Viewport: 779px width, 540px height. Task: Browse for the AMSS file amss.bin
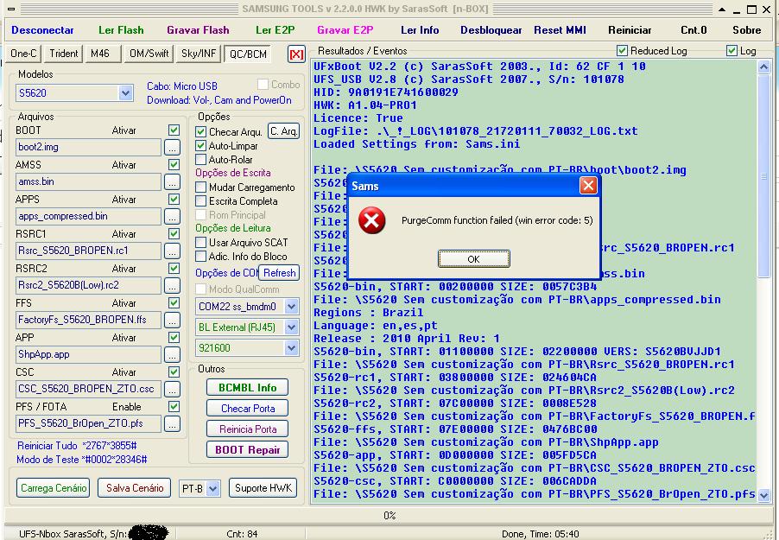pyautogui.click(x=172, y=182)
